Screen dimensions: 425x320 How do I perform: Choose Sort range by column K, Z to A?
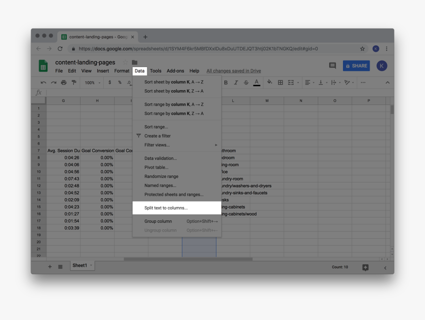point(177,113)
